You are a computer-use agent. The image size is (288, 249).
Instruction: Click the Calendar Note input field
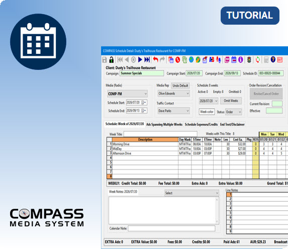tap(171, 228)
